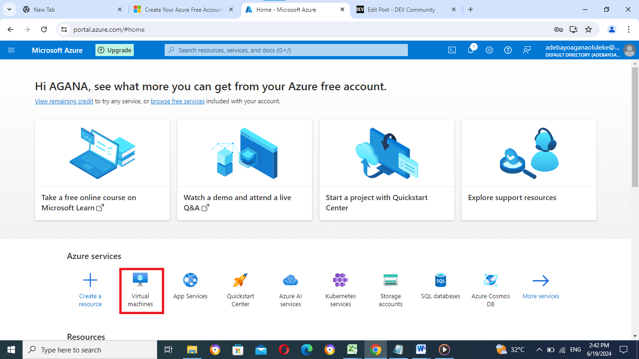Open App Services
The height and width of the screenshot is (359, 639).
tap(190, 287)
